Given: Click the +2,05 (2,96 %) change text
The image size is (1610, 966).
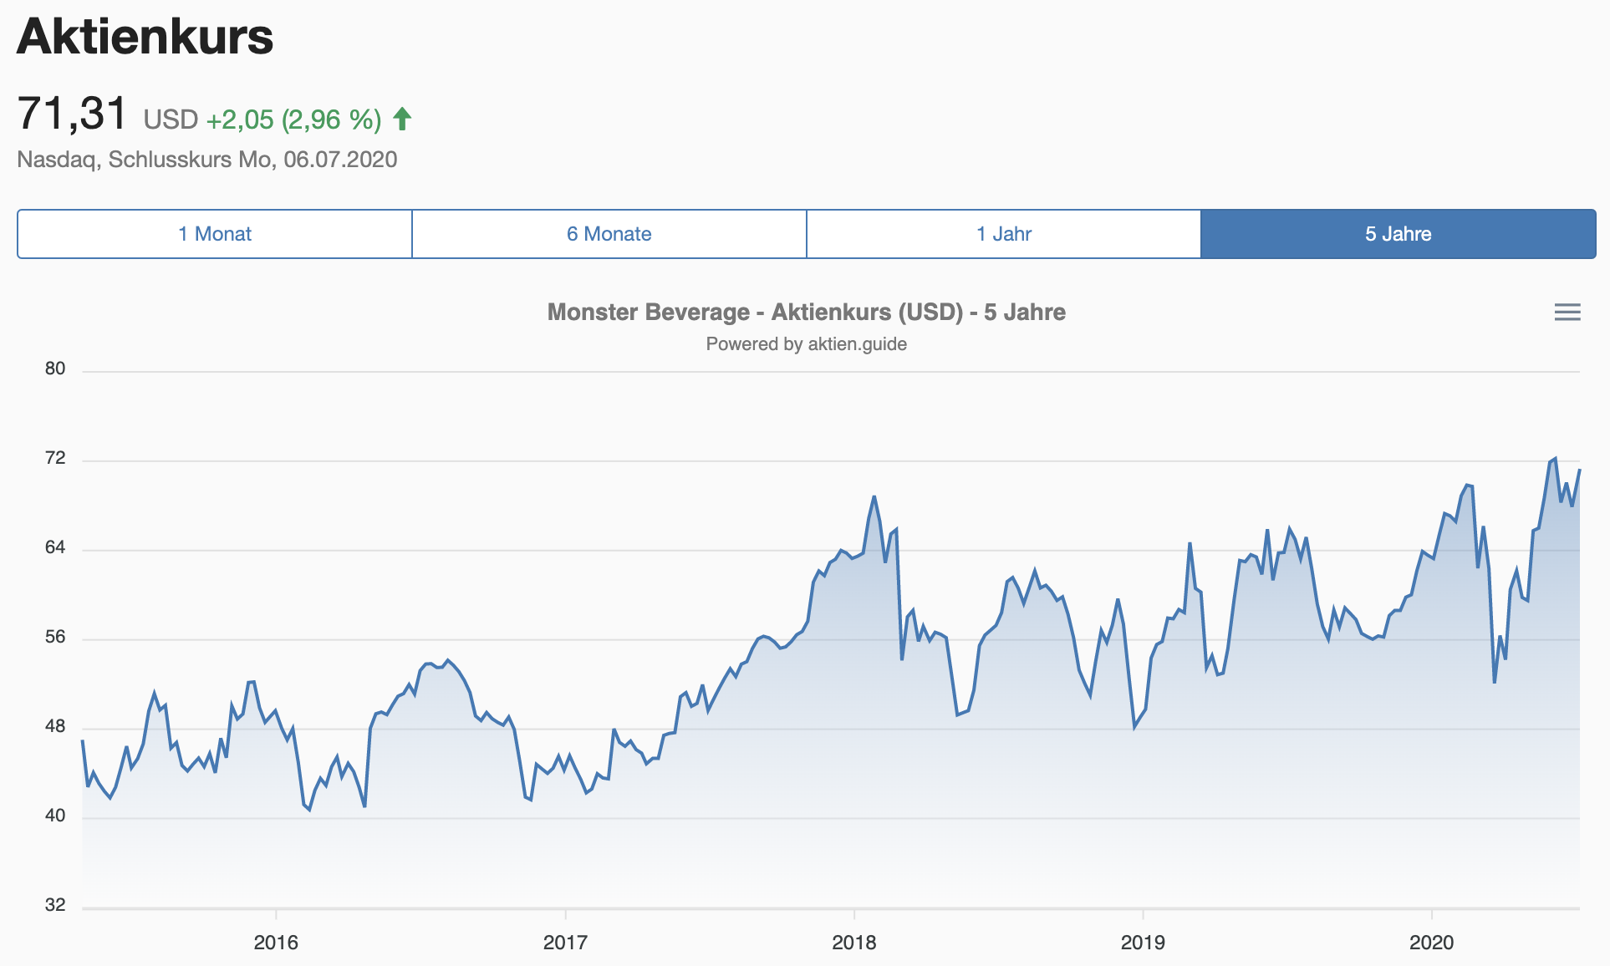Looking at the screenshot, I should (293, 119).
